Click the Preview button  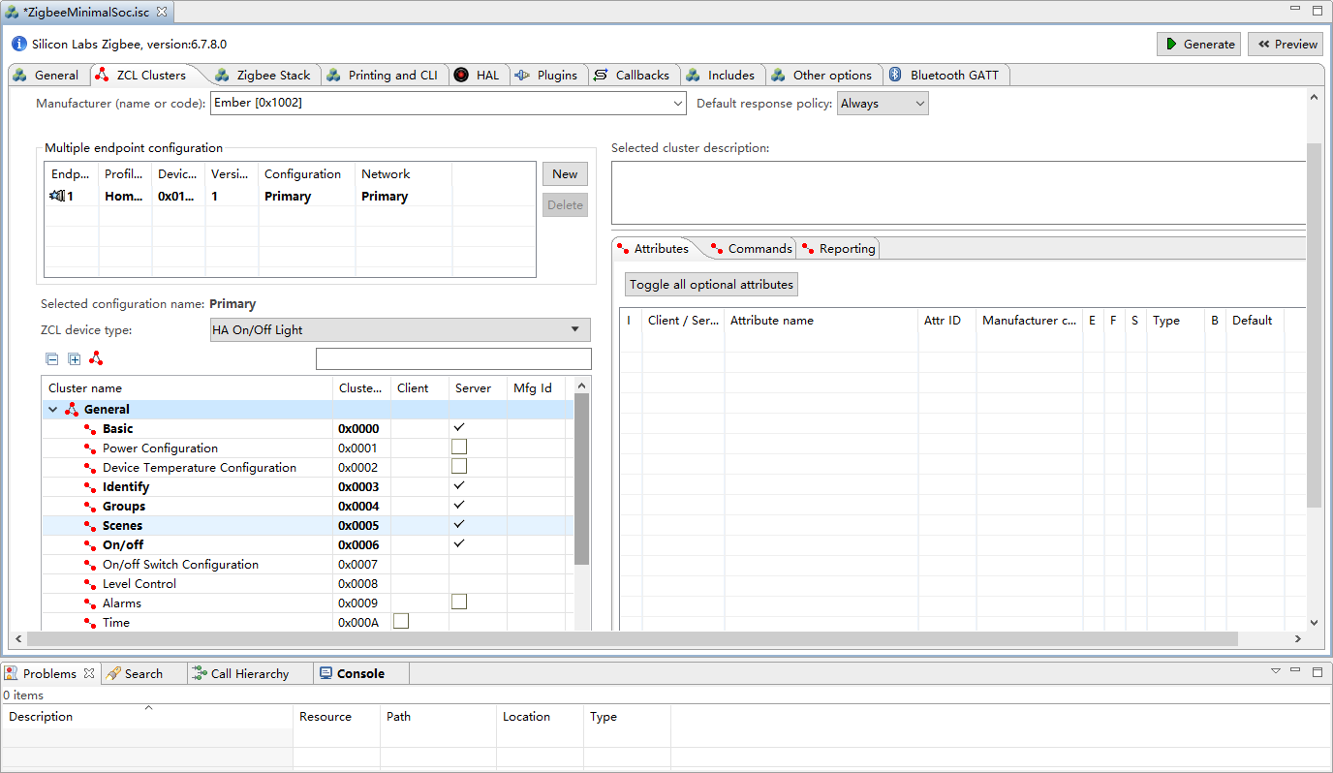1286,44
